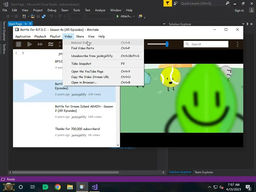Click the fullscreen icon in Minitube toolbar
Image resolution: width=256 pixels, height=192 pixels.
60,44
